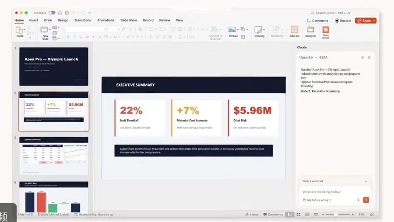Zoom in with the plus button
394x222 pixels.
click(353, 215)
